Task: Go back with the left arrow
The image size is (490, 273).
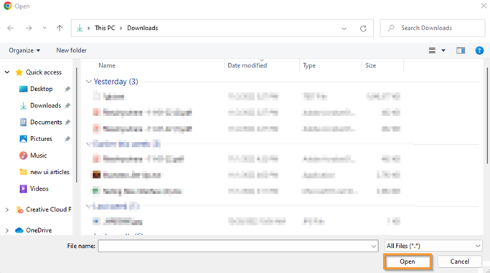Action: pos(10,28)
